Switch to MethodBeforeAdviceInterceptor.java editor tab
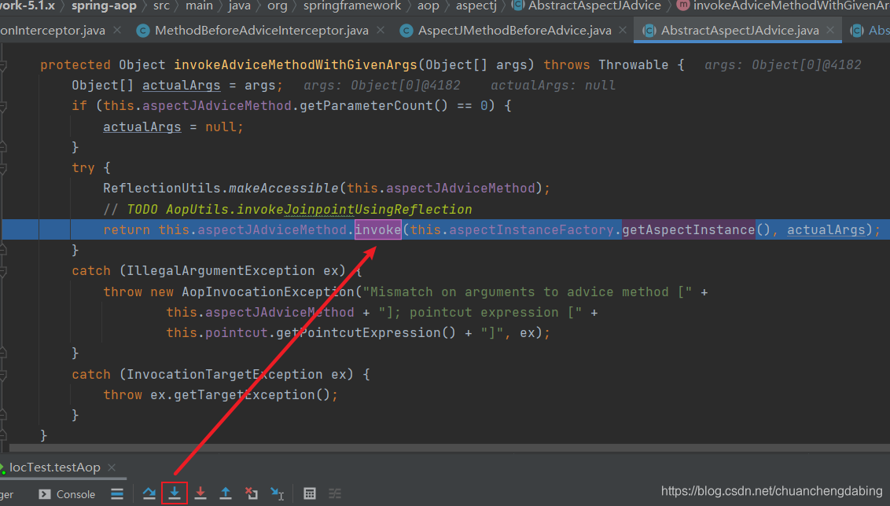Viewport: 890px width, 506px height. (262, 31)
